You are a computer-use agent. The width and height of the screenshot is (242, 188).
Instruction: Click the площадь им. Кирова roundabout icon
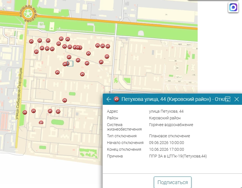tap(28, 13)
